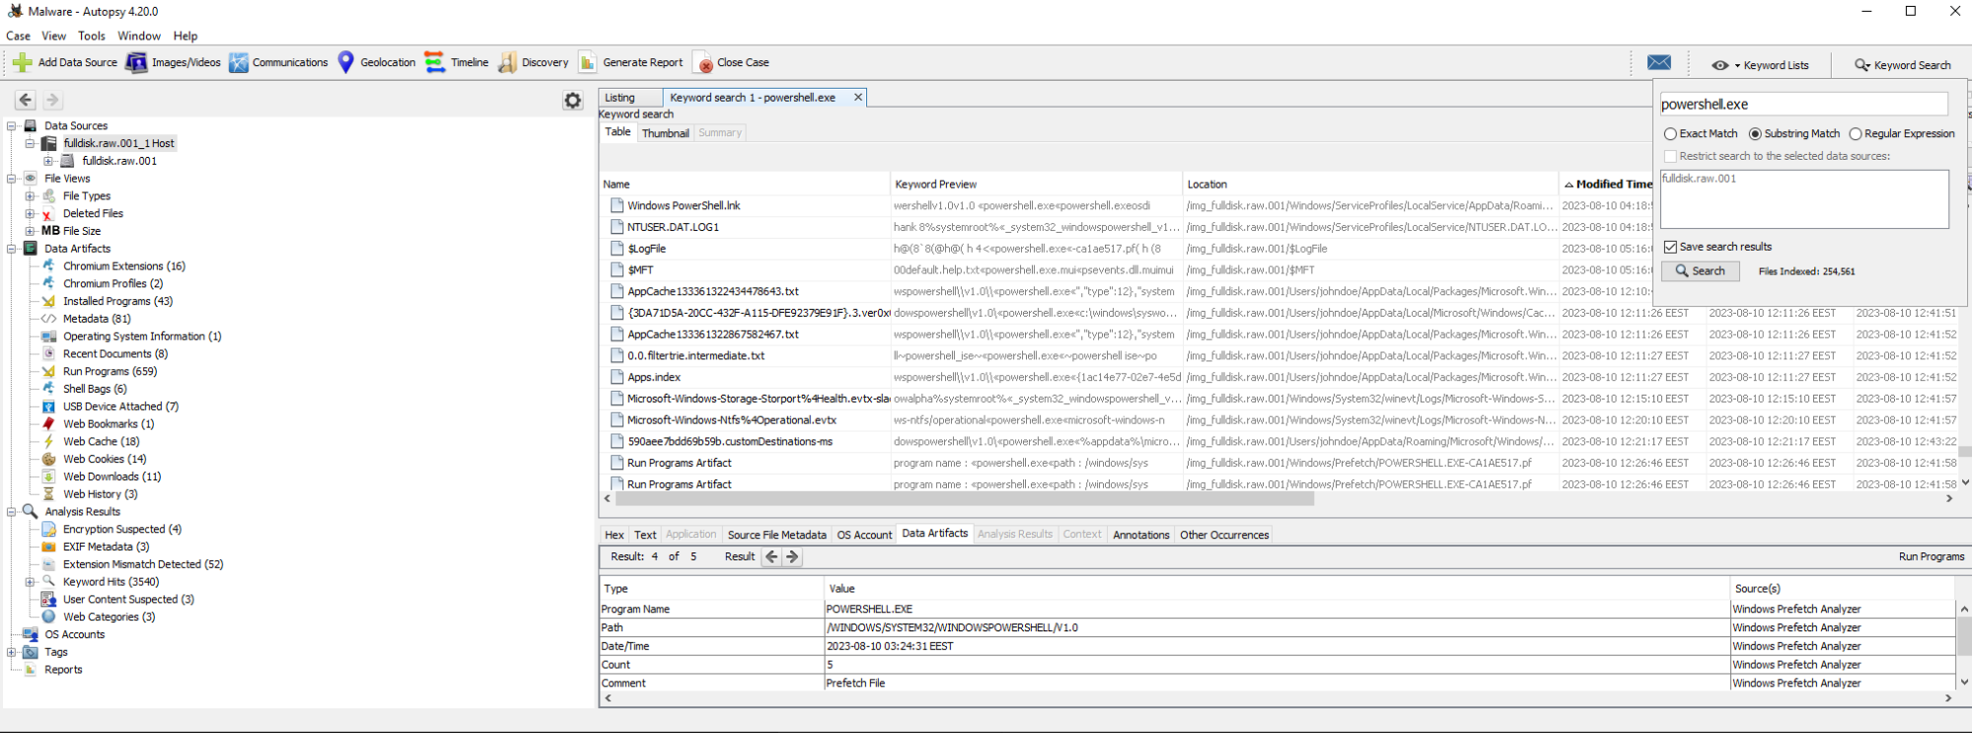
Task: Toggle Restrict search to selected data sources
Action: pos(1670,156)
